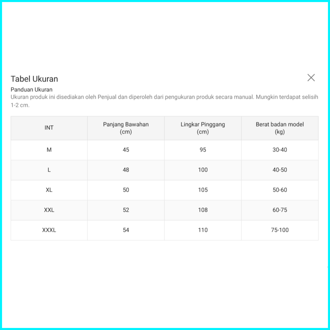Click the Panduan Ukuran subheading
The height and width of the screenshot is (330, 330).
pos(32,89)
